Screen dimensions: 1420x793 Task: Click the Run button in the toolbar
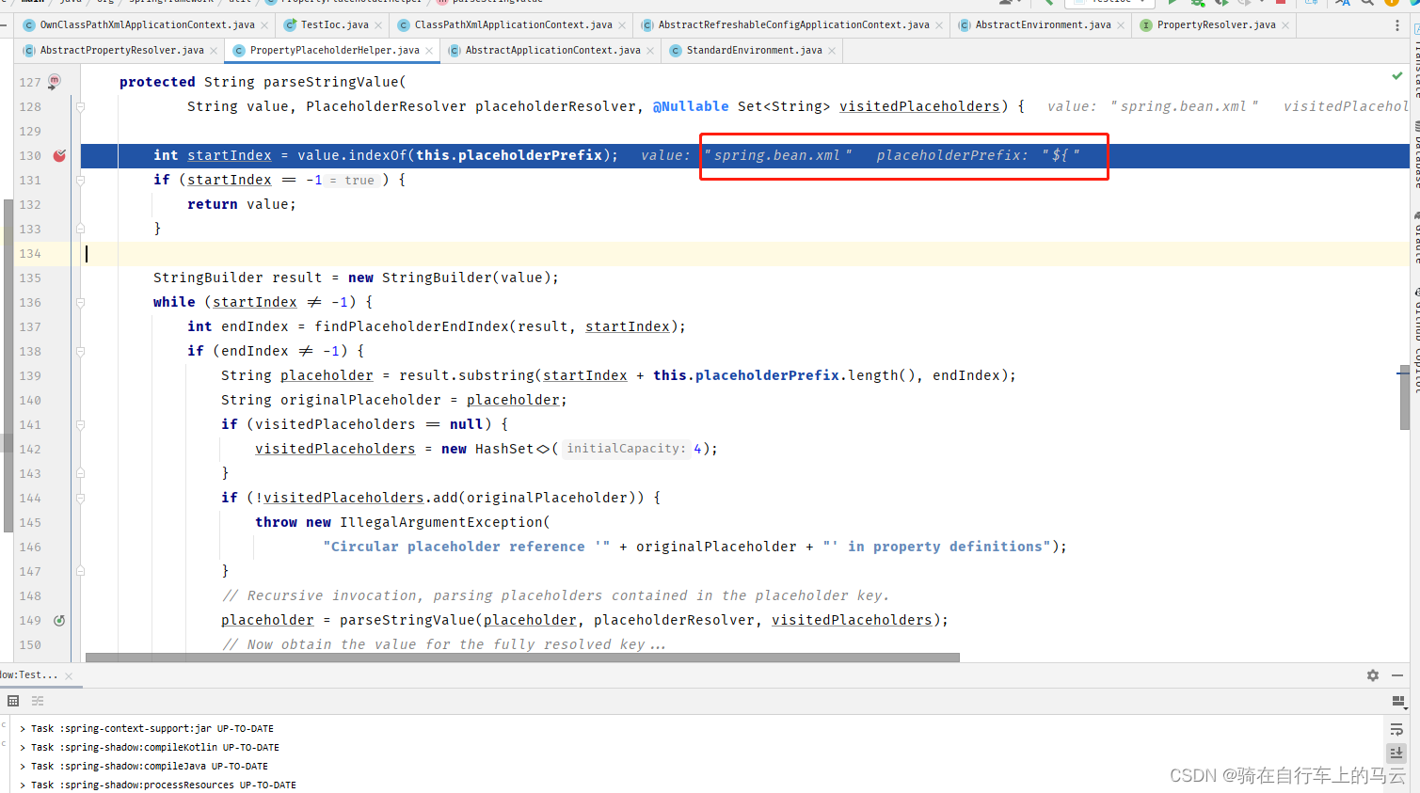[x=1173, y=3]
